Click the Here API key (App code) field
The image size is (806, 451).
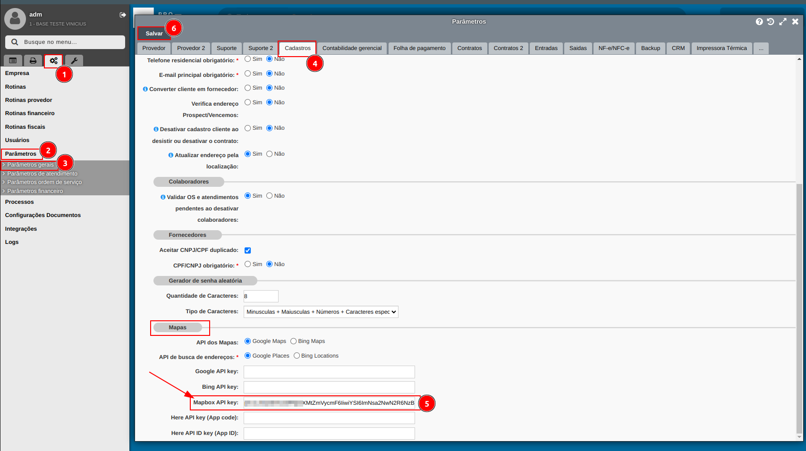[x=329, y=418]
